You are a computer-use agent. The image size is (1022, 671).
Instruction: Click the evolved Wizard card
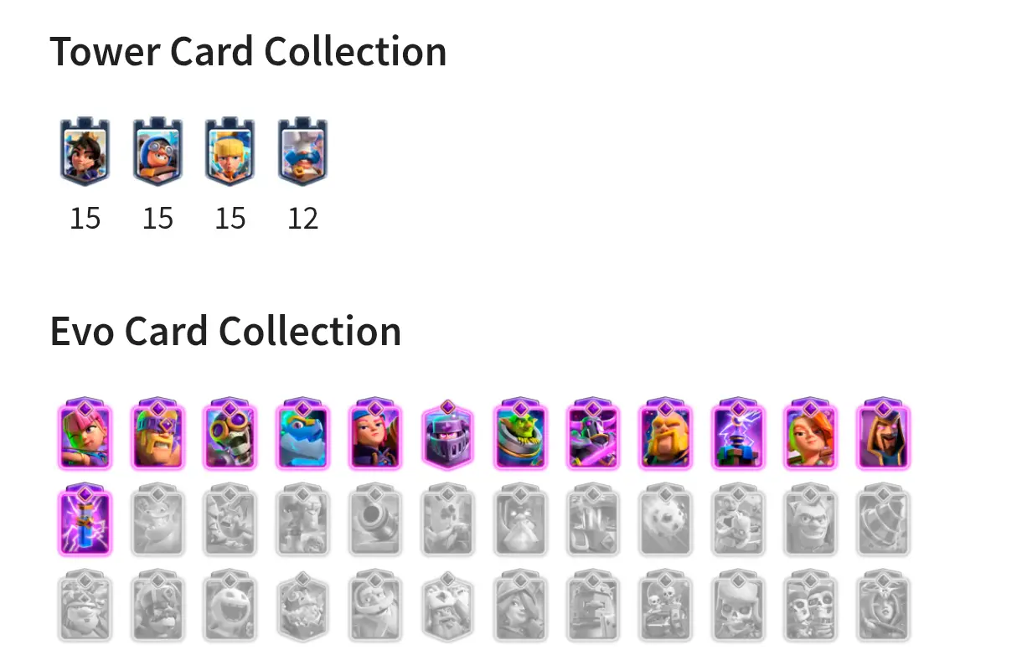coord(883,434)
